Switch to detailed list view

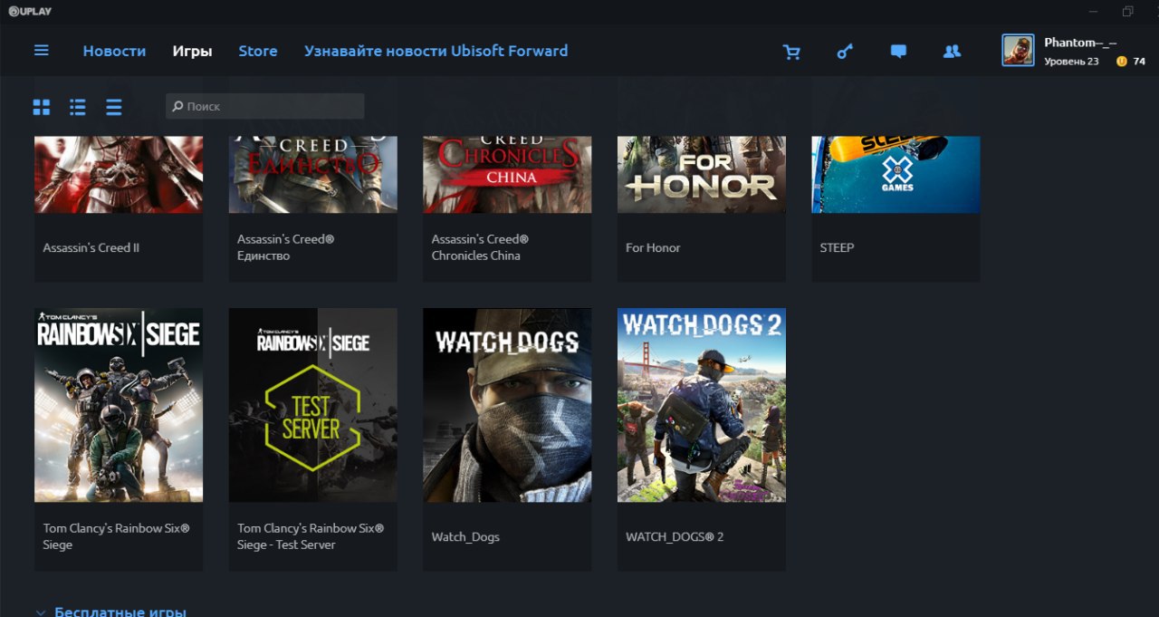click(x=78, y=107)
